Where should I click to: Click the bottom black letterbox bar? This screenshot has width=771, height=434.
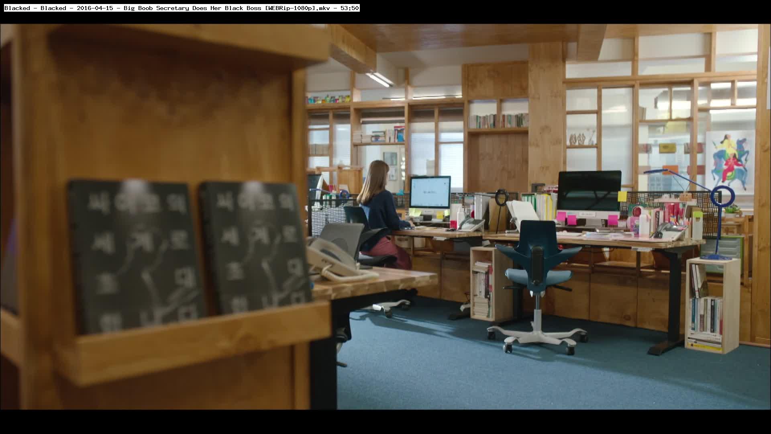pyautogui.click(x=385, y=422)
